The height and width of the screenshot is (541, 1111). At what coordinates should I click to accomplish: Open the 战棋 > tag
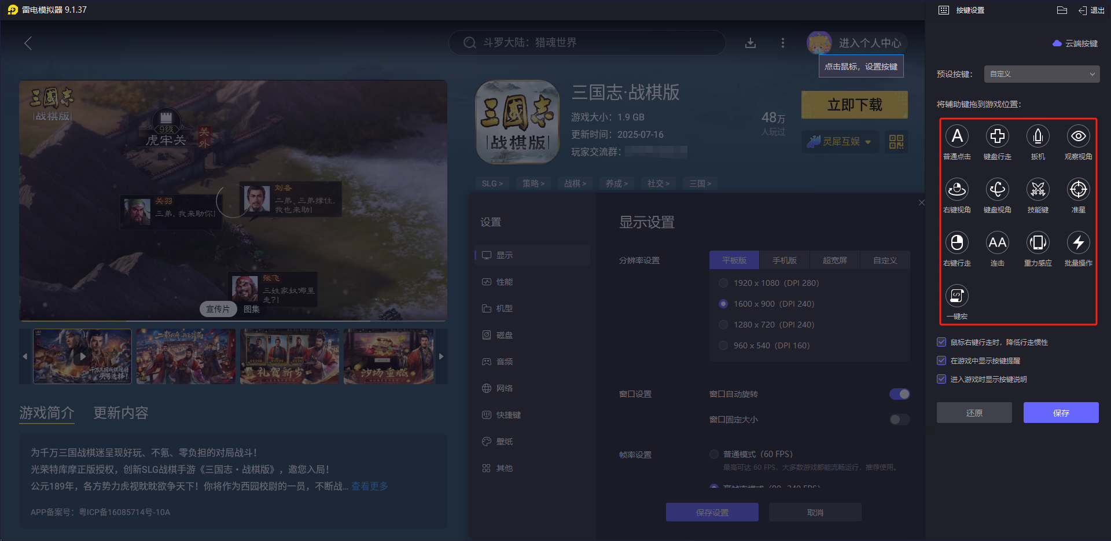coord(575,183)
